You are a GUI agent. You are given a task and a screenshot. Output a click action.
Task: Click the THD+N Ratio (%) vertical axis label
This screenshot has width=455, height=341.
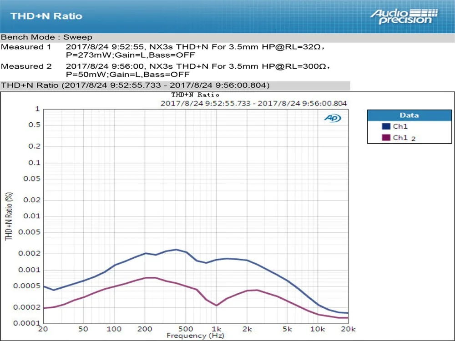[x=9, y=216]
